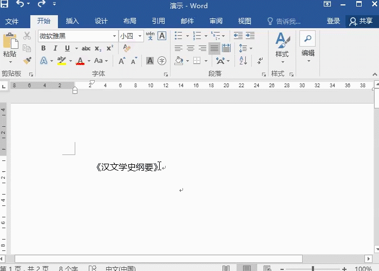Click the zoom slider handle
The image size is (379, 271).
(313, 268)
